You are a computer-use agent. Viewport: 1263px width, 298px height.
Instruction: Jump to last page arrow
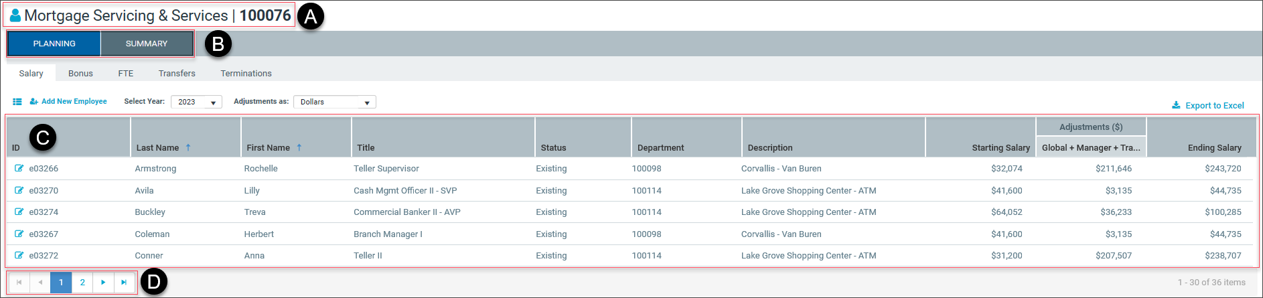(124, 282)
